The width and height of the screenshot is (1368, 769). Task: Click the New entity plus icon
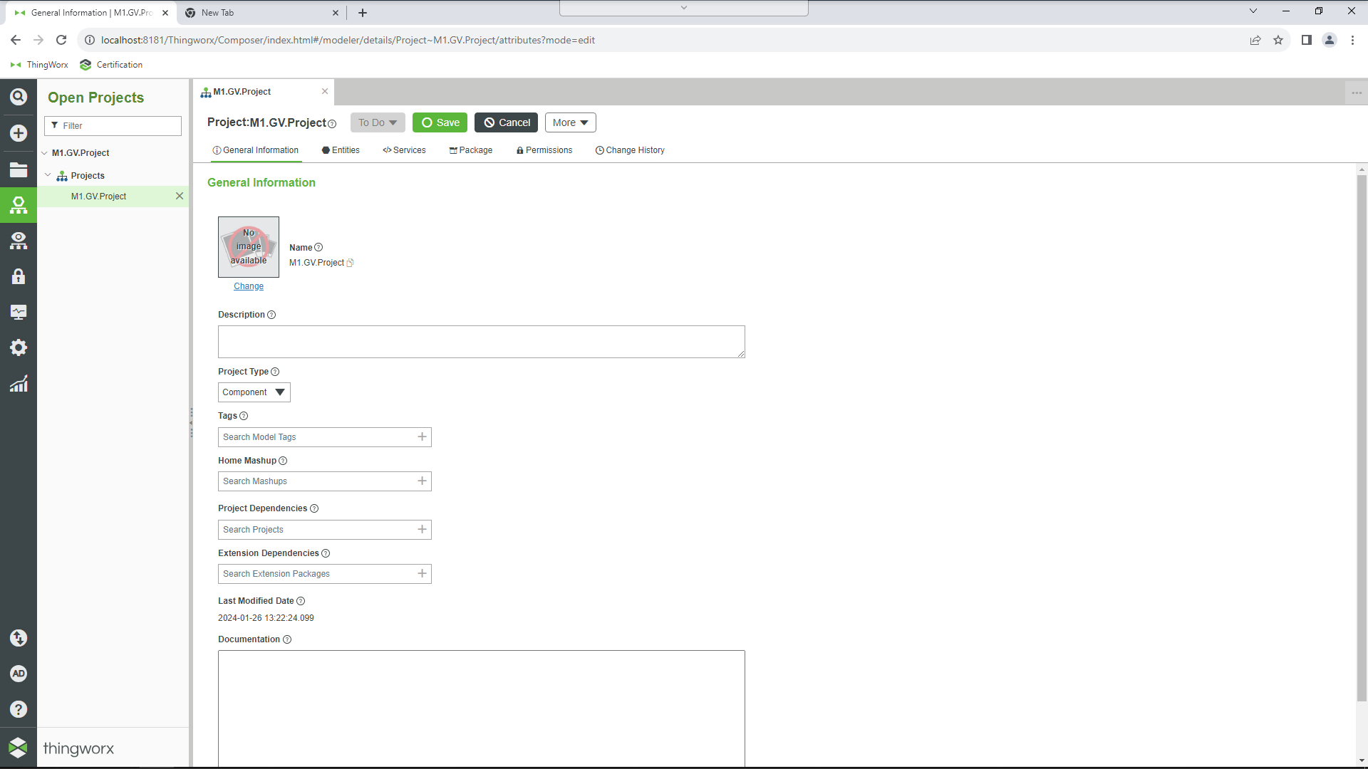[x=19, y=133]
